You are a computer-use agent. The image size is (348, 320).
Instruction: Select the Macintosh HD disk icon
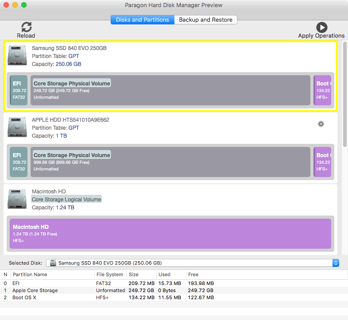click(17, 199)
